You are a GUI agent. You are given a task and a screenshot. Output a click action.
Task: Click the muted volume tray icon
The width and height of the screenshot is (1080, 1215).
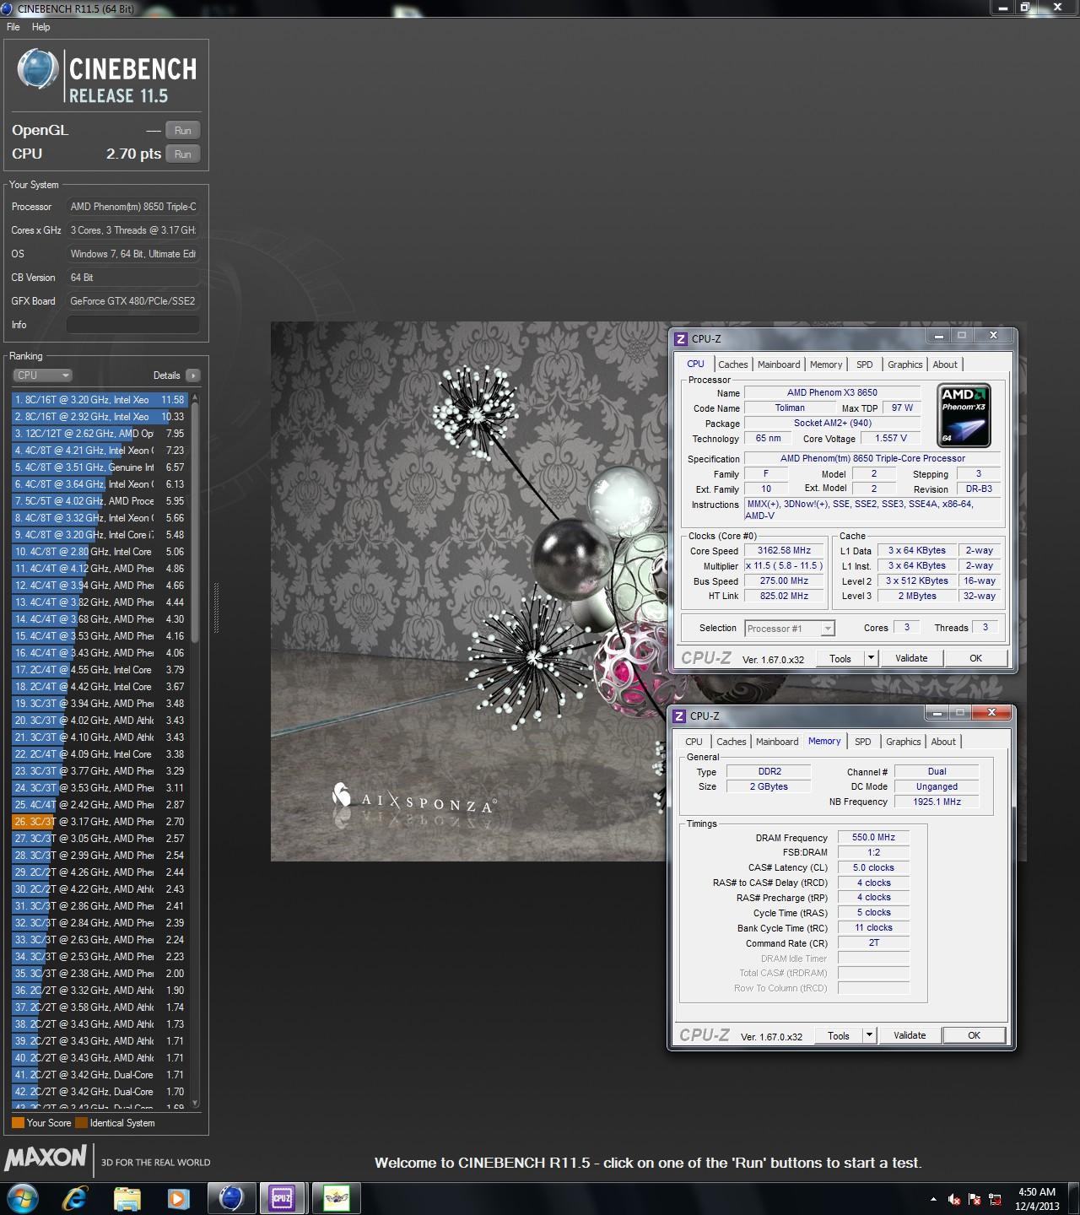(954, 1199)
